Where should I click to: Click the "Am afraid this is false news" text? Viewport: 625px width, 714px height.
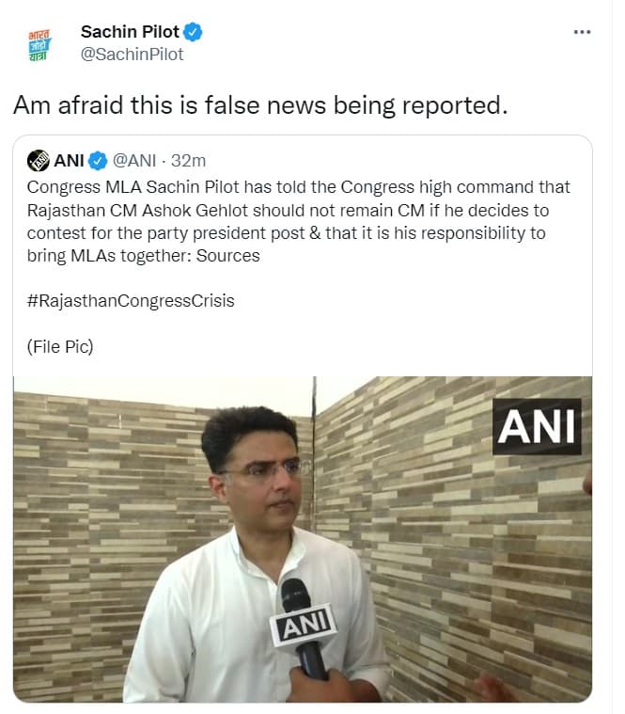tap(260, 105)
